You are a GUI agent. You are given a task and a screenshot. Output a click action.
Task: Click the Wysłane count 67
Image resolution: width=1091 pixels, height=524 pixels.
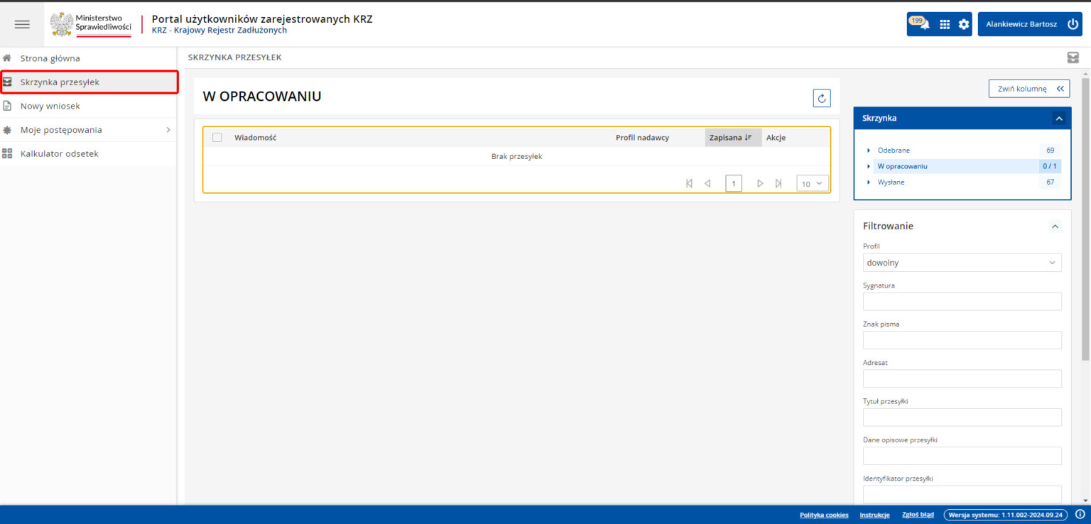(x=1050, y=182)
